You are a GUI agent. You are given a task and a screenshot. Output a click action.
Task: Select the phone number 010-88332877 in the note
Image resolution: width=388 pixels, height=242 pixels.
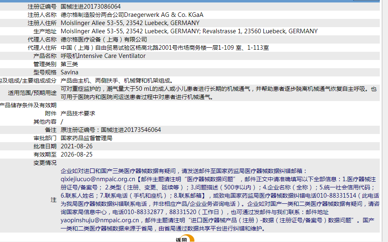click(143, 212)
